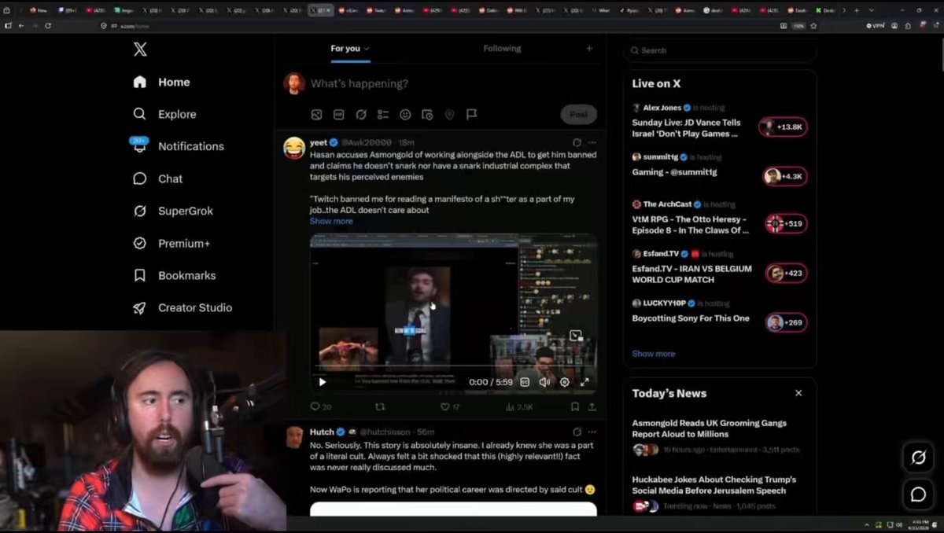The height and width of the screenshot is (533, 944).
Task: Like yeet's post
Action: [x=450, y=407]
